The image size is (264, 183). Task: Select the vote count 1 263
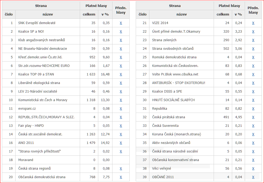coord(91,134)
